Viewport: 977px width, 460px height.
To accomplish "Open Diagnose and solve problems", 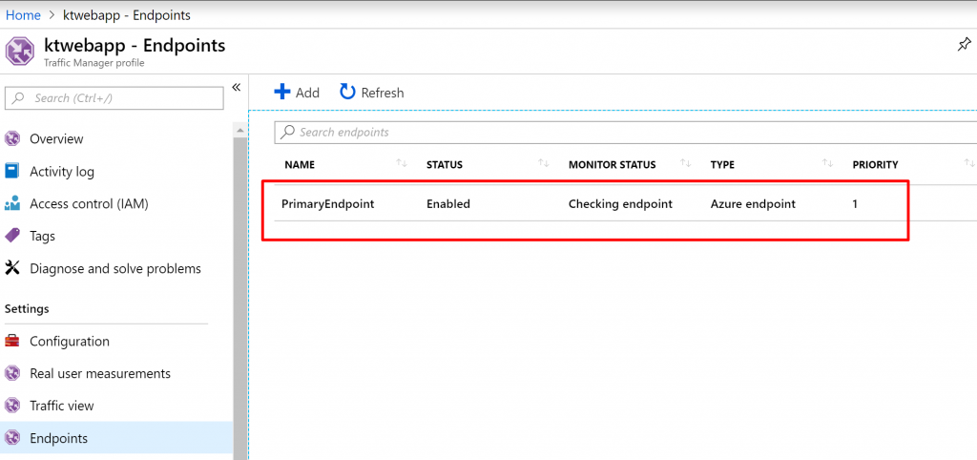I will coord(116,268).
